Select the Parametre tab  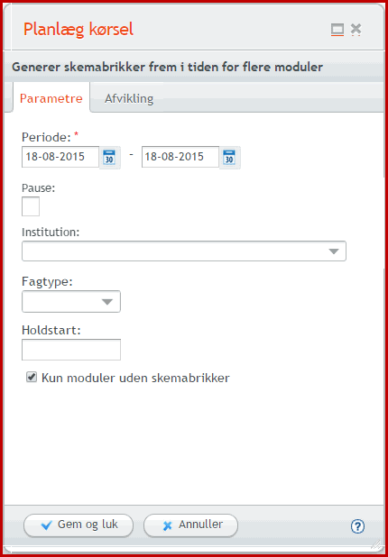[51, 98]
